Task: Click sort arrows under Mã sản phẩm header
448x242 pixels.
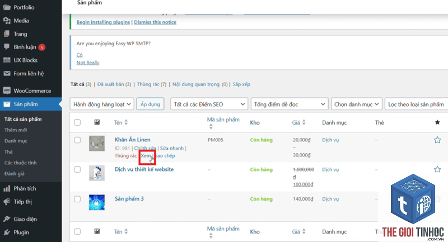Action: pos(211,126)
